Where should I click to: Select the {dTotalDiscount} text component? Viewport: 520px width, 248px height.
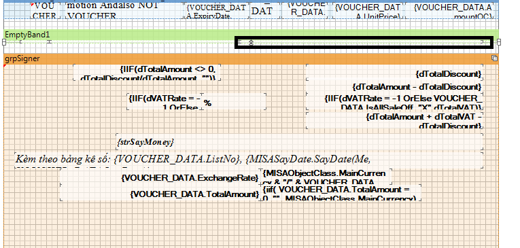click(394, 71)
